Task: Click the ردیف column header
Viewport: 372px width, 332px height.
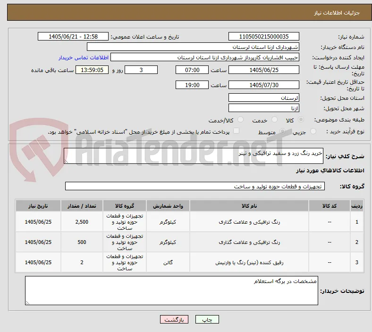Action: pos(357,206)
